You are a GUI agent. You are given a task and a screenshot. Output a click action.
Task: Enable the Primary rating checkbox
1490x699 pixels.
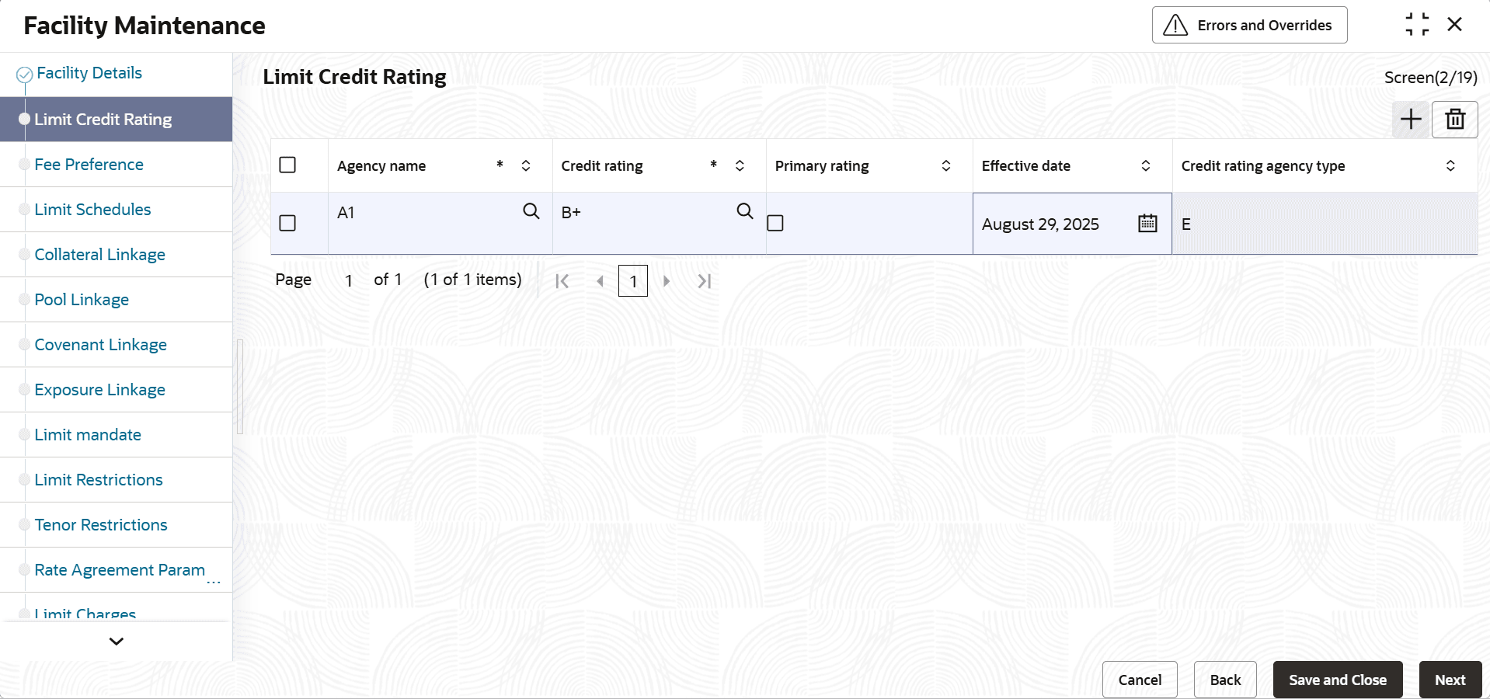click(775, 224)
